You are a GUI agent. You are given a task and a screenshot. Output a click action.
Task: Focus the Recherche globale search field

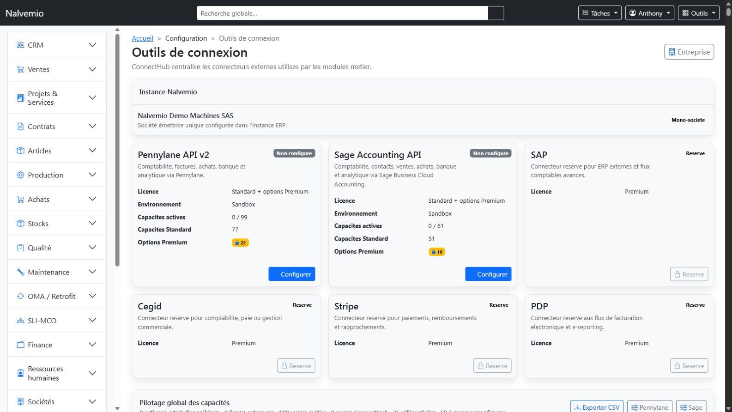[x=342, y=13]
